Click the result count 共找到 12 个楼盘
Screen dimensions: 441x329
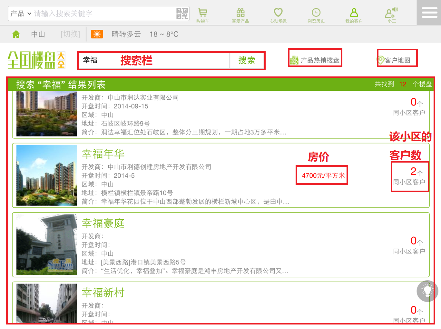click(403, 84)
